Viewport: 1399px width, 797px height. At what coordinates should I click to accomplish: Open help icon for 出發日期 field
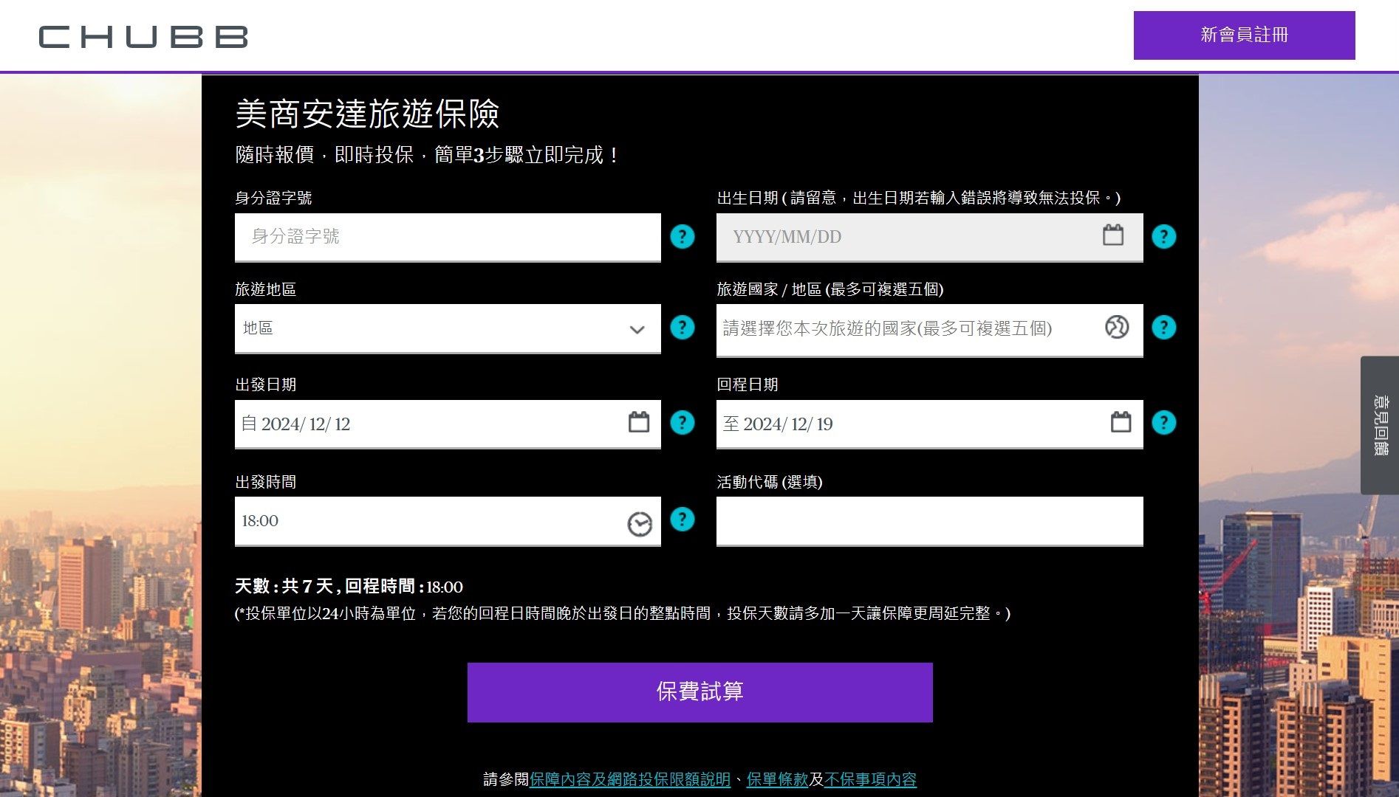click(x=682, y=423)
